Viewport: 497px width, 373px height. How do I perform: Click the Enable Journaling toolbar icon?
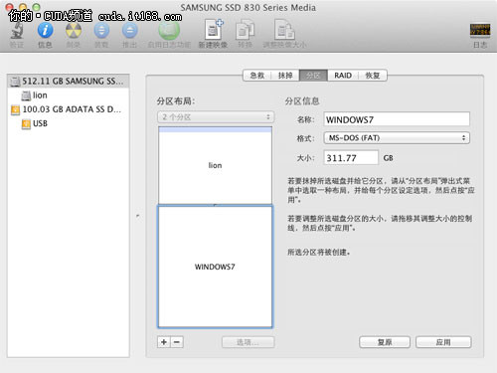tap(169, 31)
